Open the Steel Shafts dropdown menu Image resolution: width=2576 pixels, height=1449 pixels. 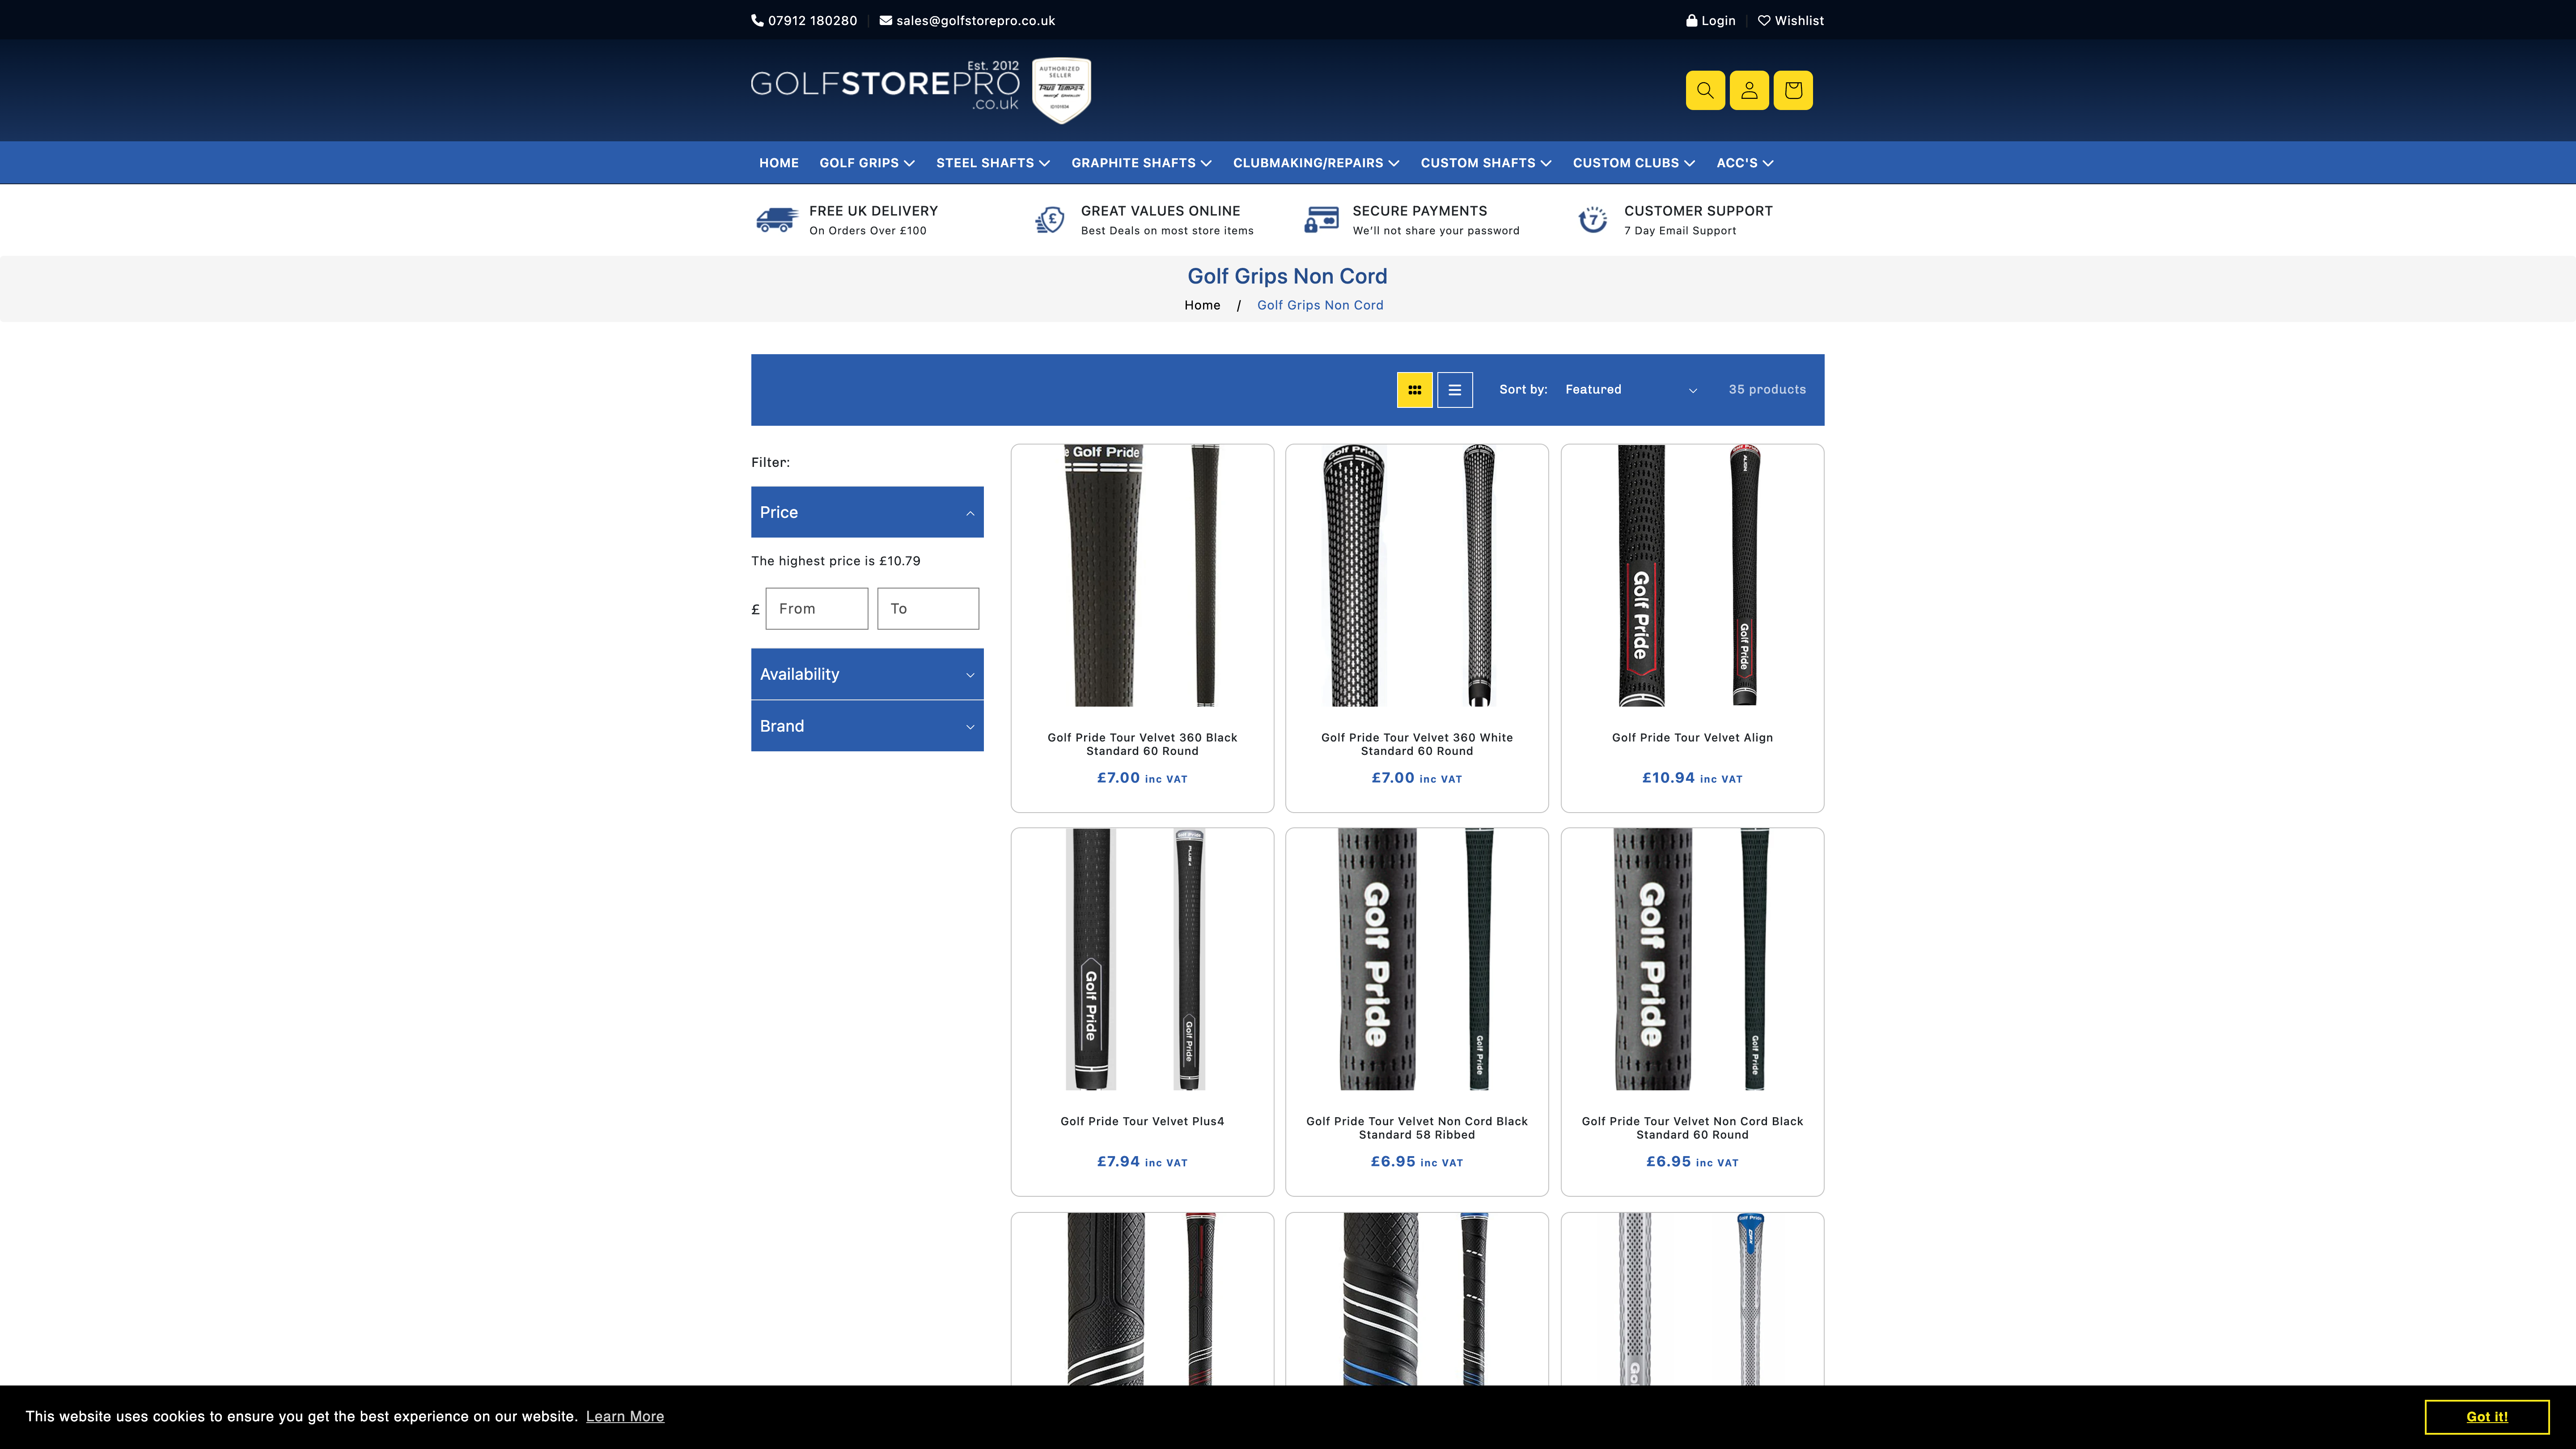[992, 163]
